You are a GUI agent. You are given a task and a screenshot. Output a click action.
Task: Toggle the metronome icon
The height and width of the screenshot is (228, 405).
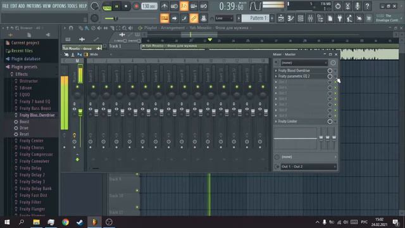(x=165, y=6)
